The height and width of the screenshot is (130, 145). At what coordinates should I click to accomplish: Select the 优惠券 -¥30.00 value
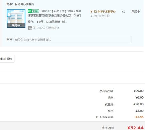tap(138, 104)
